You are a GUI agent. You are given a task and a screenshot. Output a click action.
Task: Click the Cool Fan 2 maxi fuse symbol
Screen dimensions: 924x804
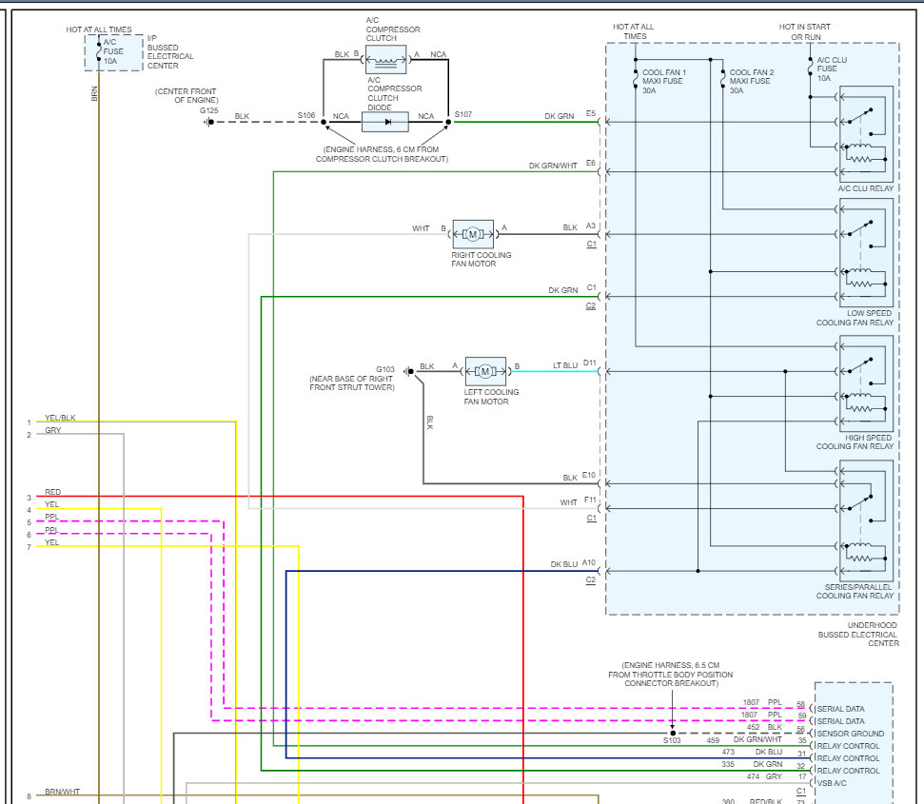tap(723, 80)
